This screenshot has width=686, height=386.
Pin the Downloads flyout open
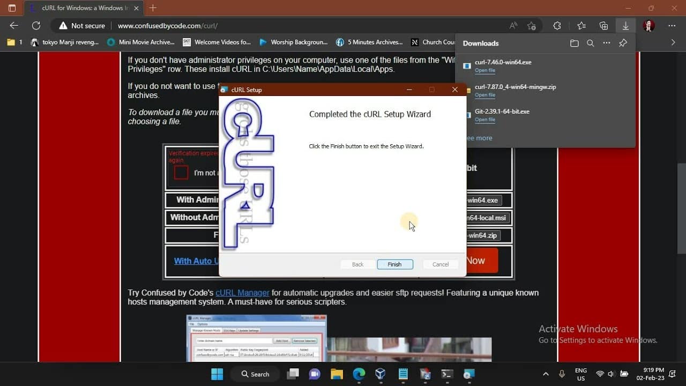623,43
